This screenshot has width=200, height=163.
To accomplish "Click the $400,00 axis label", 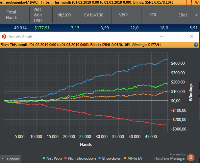I will click(x=178, y=63).
